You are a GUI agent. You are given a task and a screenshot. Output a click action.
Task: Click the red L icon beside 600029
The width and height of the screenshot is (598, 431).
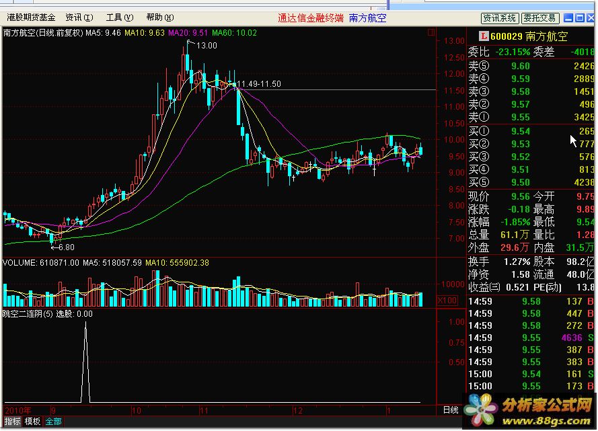(x=484, y=36)
